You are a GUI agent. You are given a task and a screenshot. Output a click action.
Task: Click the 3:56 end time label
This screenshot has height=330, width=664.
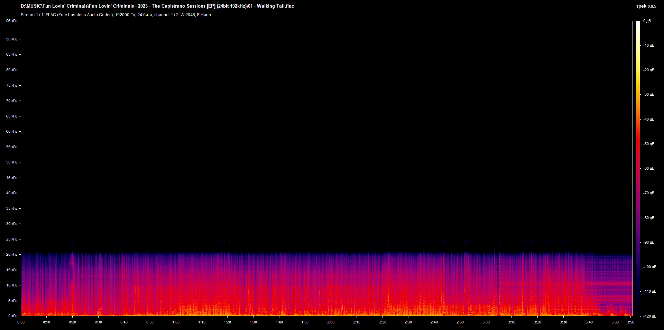pyautogui.click(x=630, y=322)
